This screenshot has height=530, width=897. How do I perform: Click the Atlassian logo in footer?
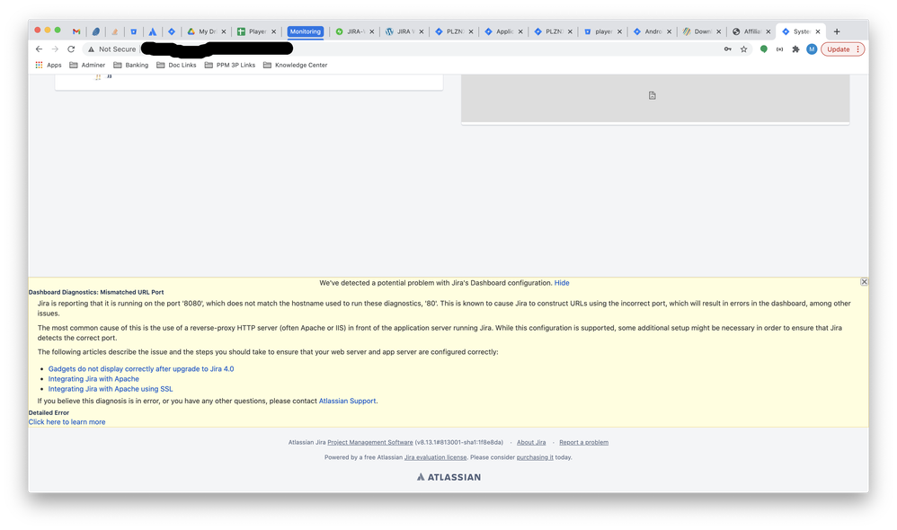pyautogui.click(x=449, y=477)
